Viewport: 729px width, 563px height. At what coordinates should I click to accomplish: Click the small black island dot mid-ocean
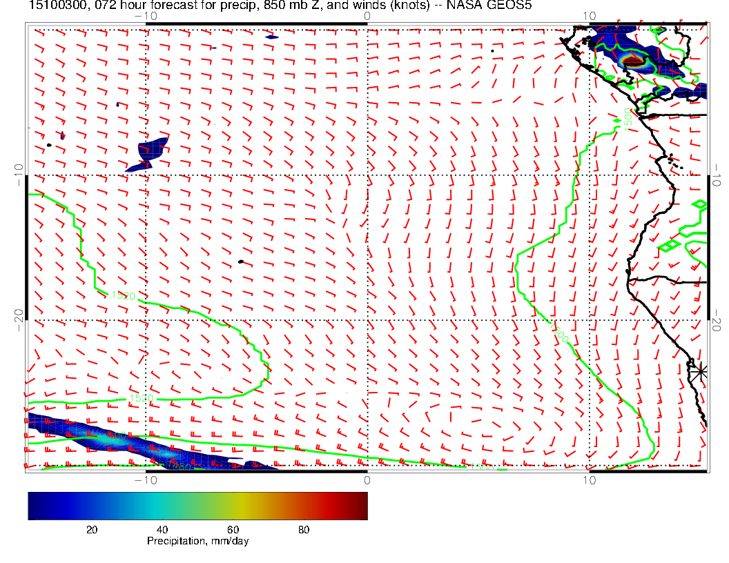(240, 261)
